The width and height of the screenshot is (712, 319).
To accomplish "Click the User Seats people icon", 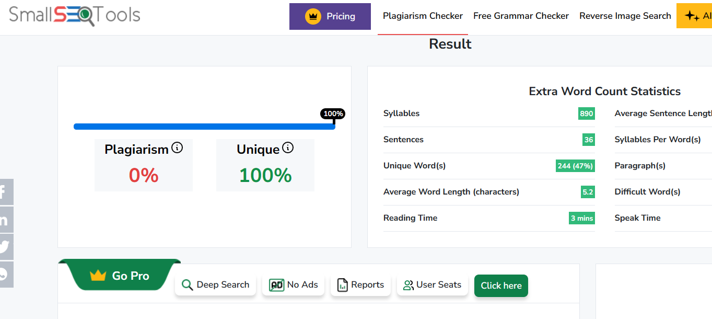I will [x=408, y=285].
